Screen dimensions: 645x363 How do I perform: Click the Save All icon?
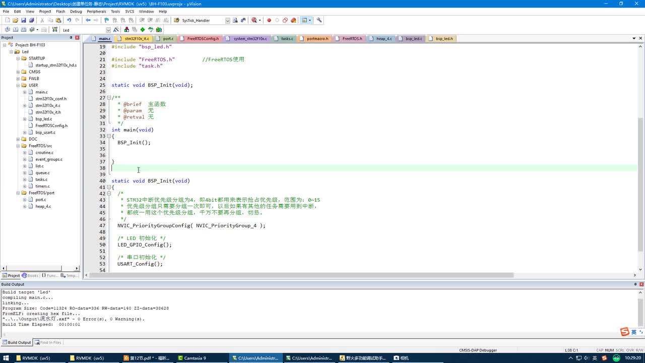click(x=31, y=20)
